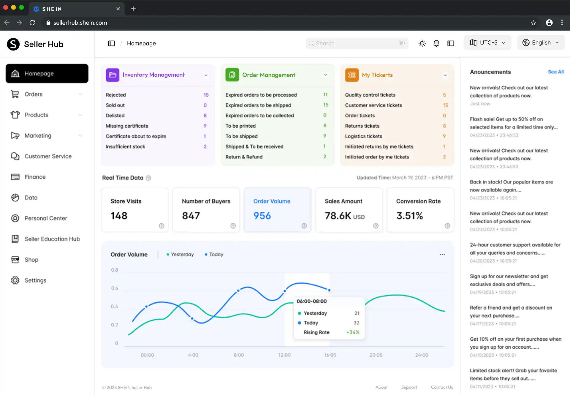Click the right panel layout icon
Viewport: 570px width, 395px height.
click(x=450, y=43)
